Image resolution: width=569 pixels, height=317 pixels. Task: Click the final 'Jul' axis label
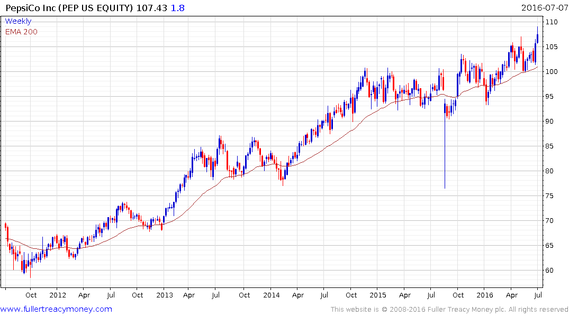[x=538, y=295]
